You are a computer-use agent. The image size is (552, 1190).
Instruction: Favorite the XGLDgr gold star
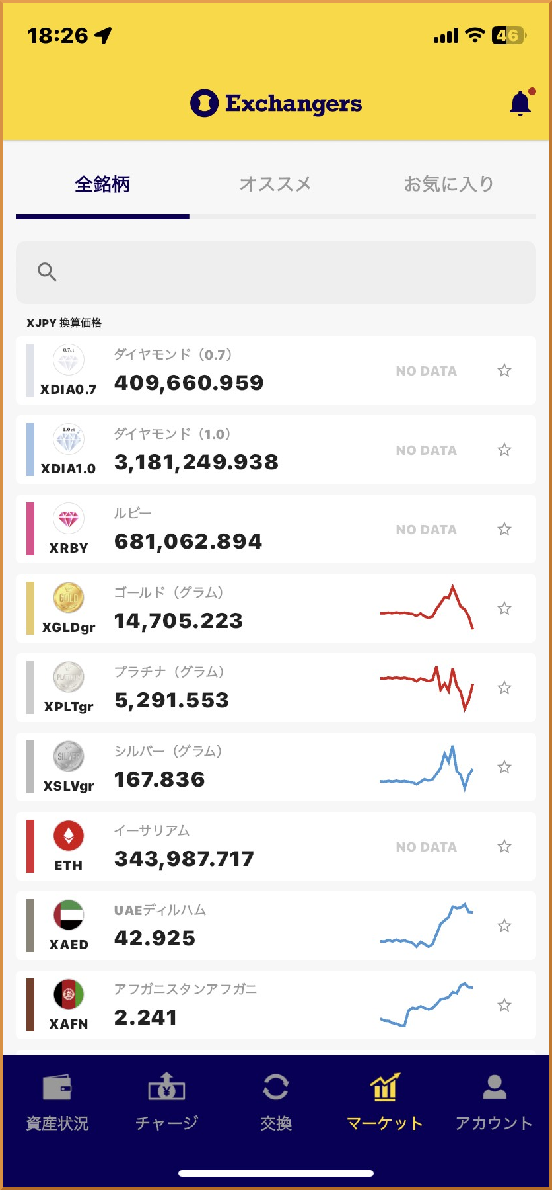coord(504,608)
